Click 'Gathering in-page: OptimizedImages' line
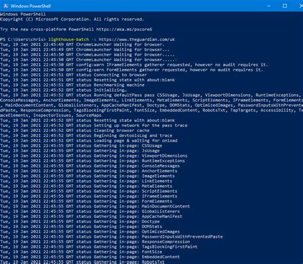 [90, 232]
